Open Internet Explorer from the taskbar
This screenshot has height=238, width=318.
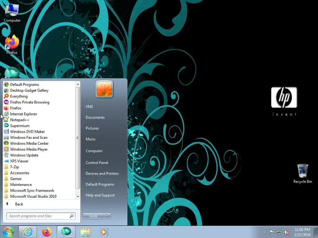coord(28,232)
